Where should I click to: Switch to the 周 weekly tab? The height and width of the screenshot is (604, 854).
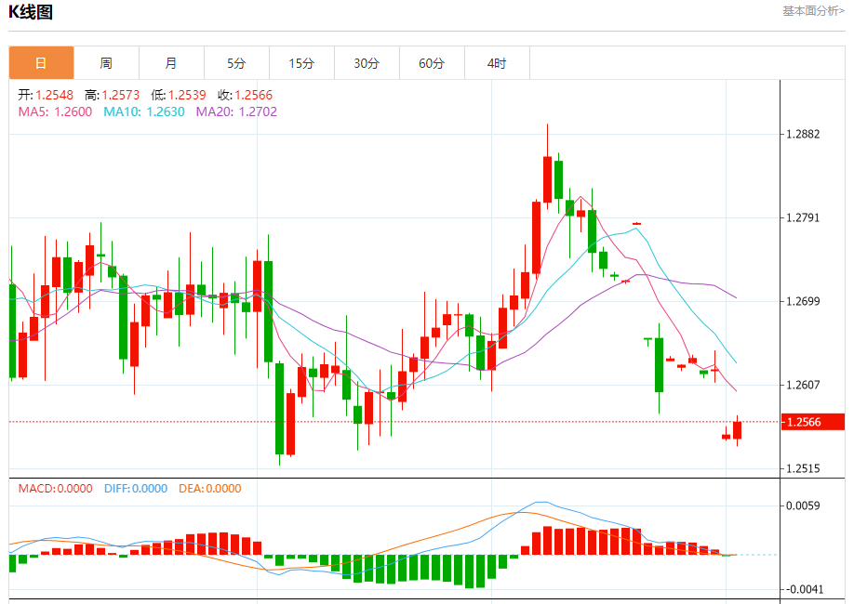click(106, 63)
